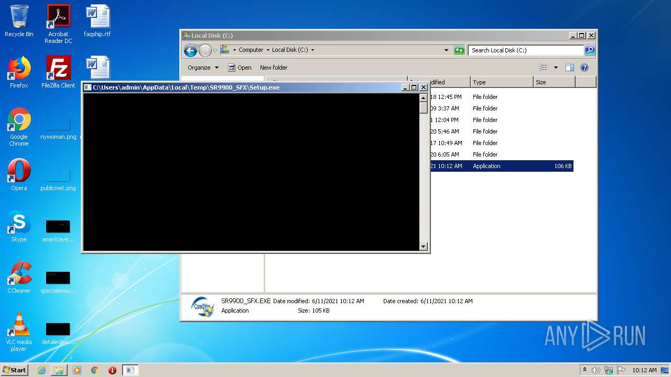Select the americaye... desktop file
The width and height of the screenshot is (671, 377).
[58, 230]
